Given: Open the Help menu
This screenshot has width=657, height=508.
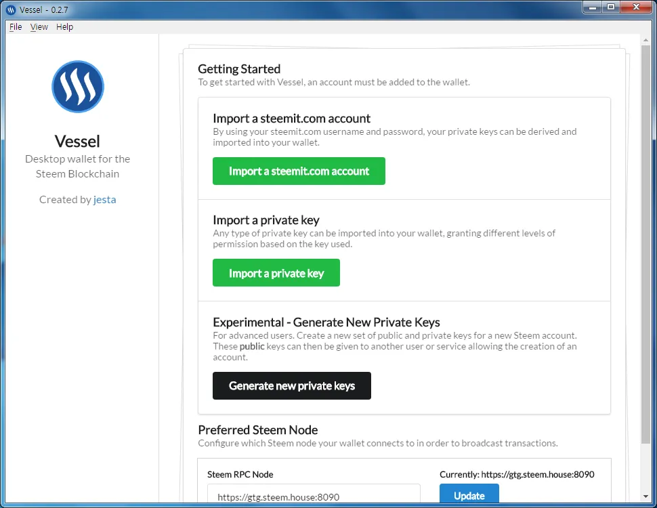Looking at the screenshot, I should click(x=64, y=27).
